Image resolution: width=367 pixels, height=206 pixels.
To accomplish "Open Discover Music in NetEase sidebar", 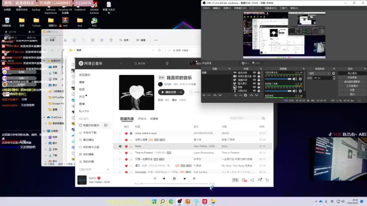I will (x=85, y=75).
